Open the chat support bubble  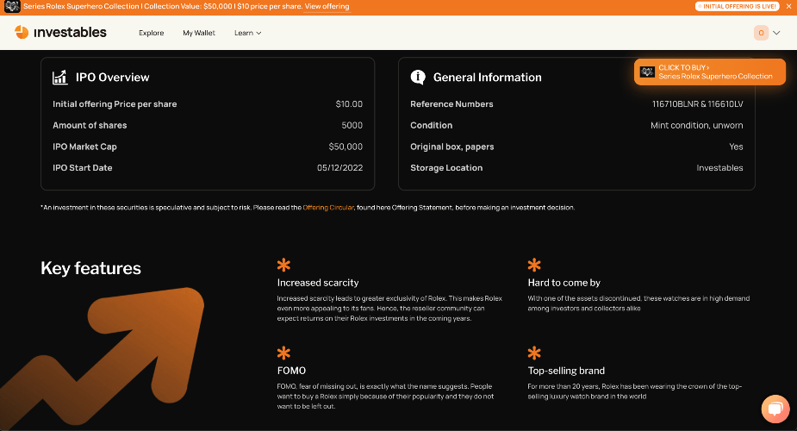[775, 409]
